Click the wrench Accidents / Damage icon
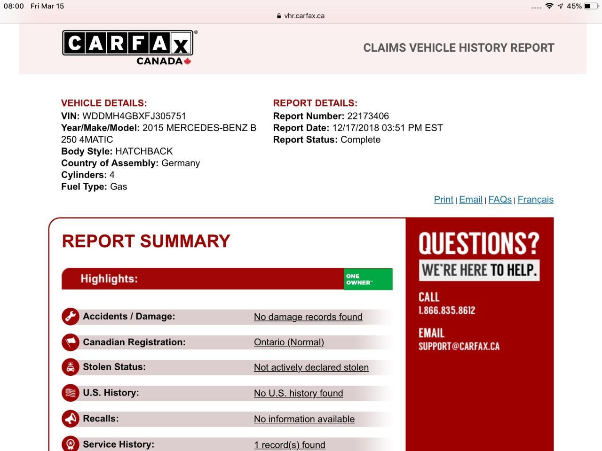This screenshot has height=451, width=602. [71, 317]
